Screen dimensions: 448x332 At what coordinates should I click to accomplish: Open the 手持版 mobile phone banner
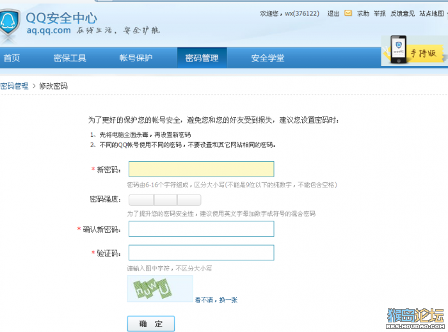click(x=414, y=51)
